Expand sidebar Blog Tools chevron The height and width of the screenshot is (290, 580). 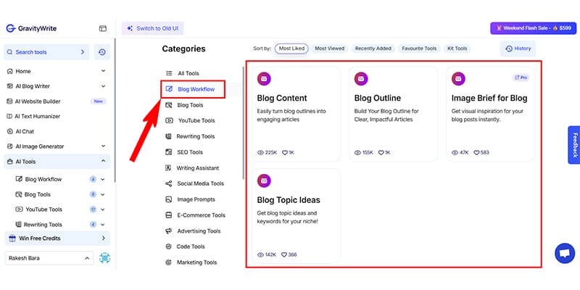click(x=102, y=194)
